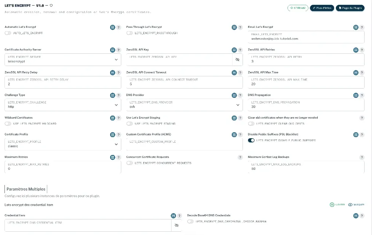The width and height of the screenshot is (372, 235).
Task: Open the help icon beside Clear old certificates
Action: 362,118
